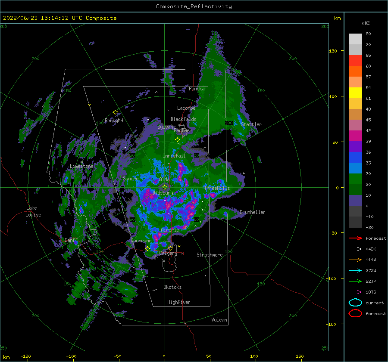Click the Lake Louise label
Image resolution: width=388 pixels, height=362 pixels.
[x=33, y=211]
